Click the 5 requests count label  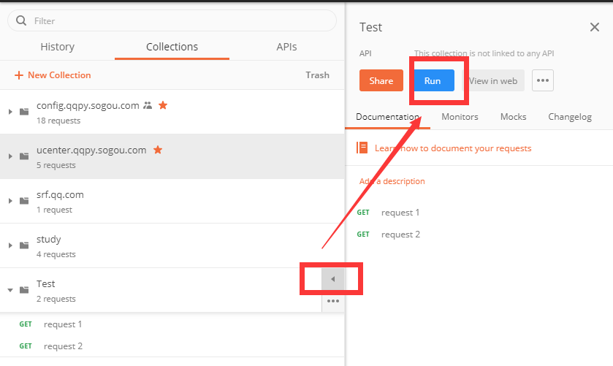tap(56, 165)
